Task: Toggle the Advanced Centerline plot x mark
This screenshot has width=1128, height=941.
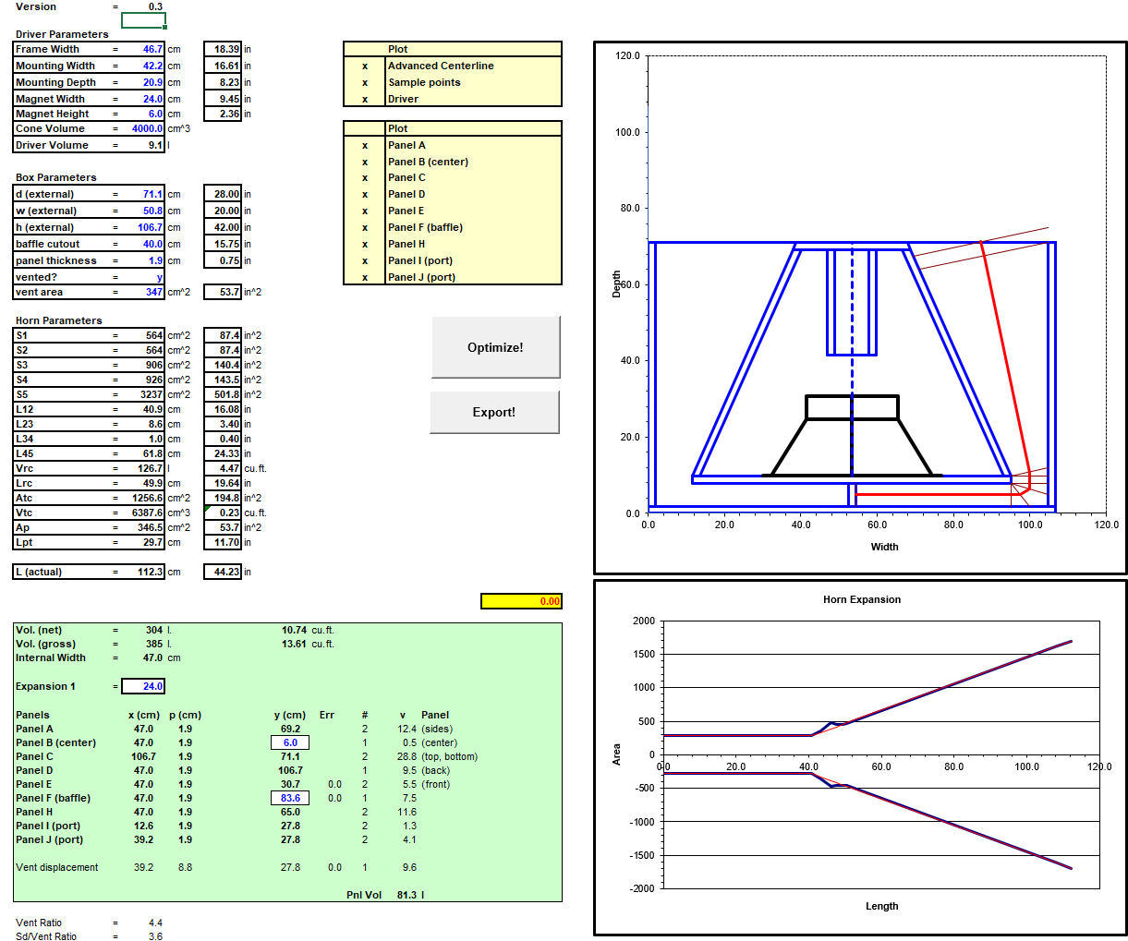Action: click(x=365, y=66)
